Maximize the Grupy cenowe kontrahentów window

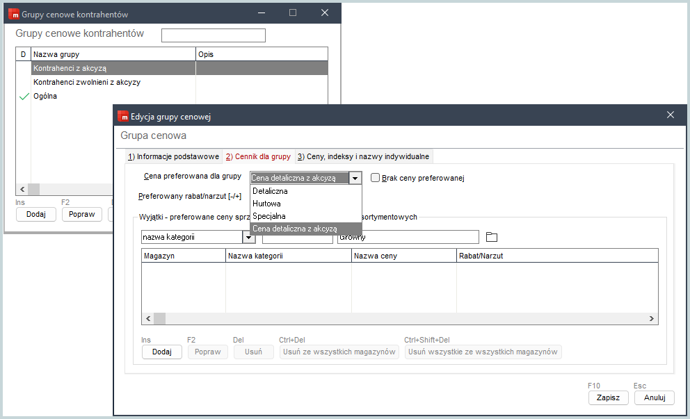(293, 13)
